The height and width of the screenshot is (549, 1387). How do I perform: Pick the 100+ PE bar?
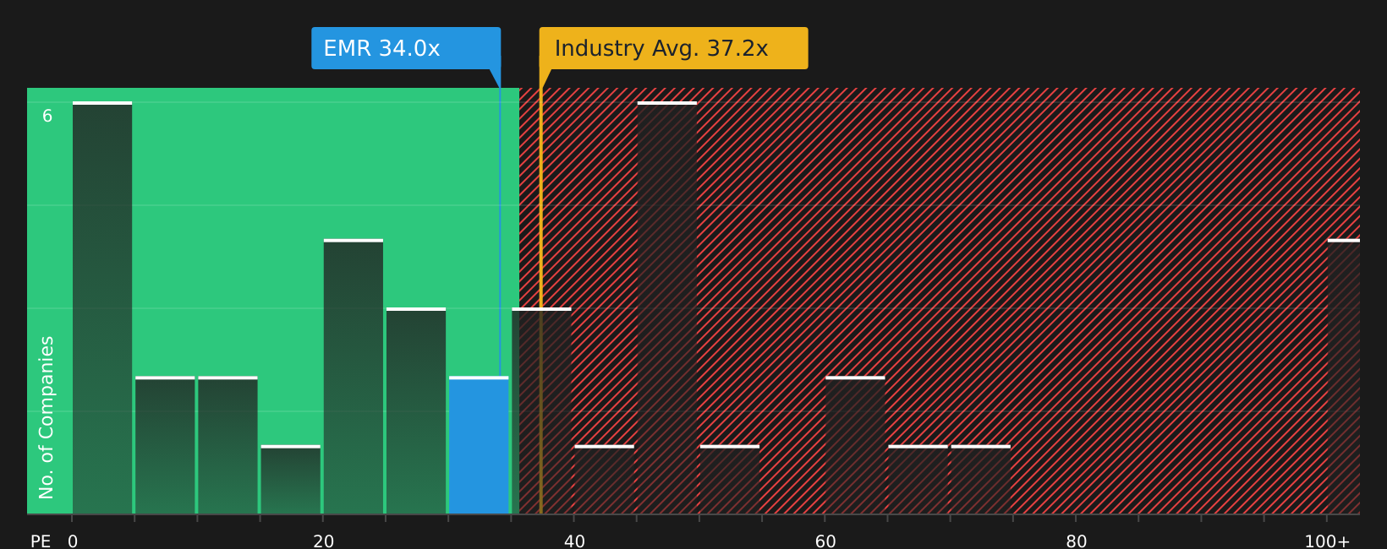coord(1344,377)
